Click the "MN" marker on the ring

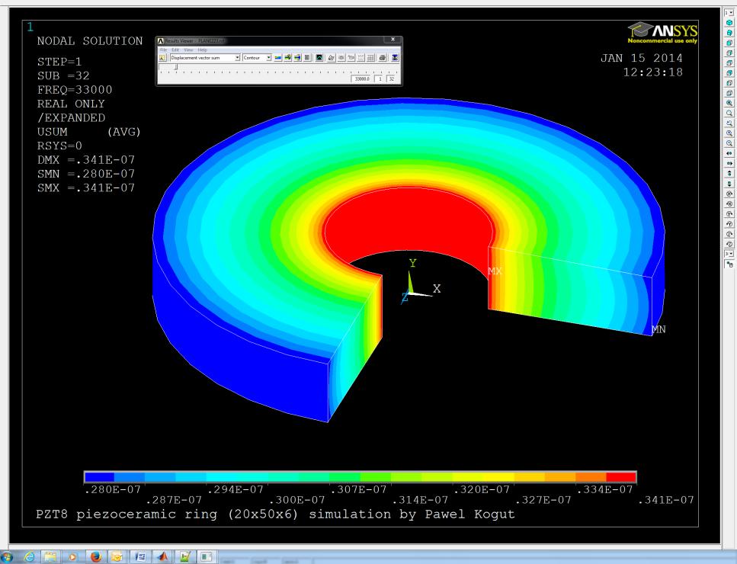point(658,329)
